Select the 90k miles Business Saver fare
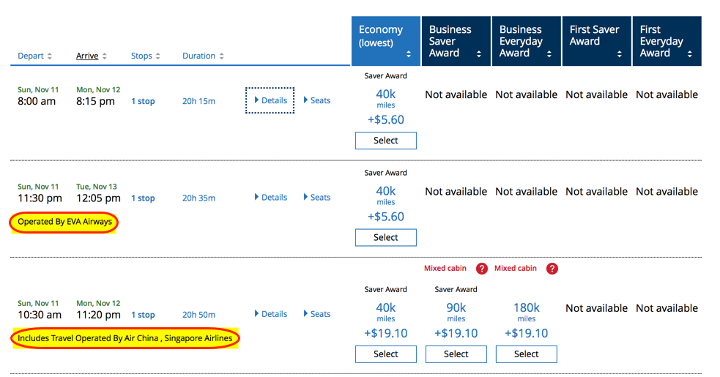The height and width of the screenshot is (377, 720). 456,354
